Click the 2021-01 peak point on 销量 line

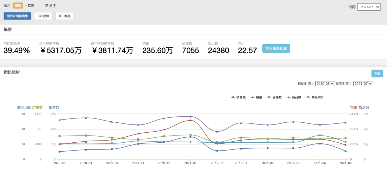click(191, 121)
